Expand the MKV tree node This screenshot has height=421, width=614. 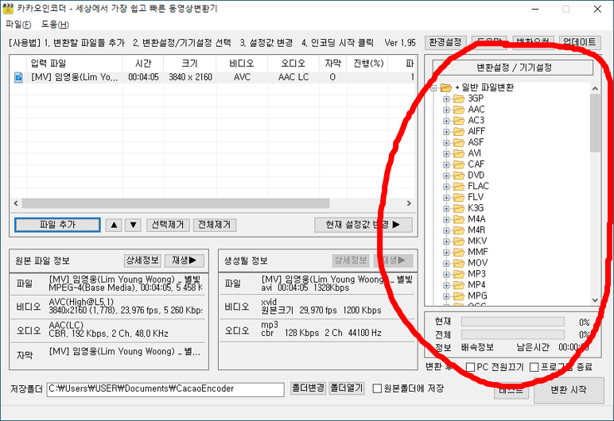[x=446, y=241]
